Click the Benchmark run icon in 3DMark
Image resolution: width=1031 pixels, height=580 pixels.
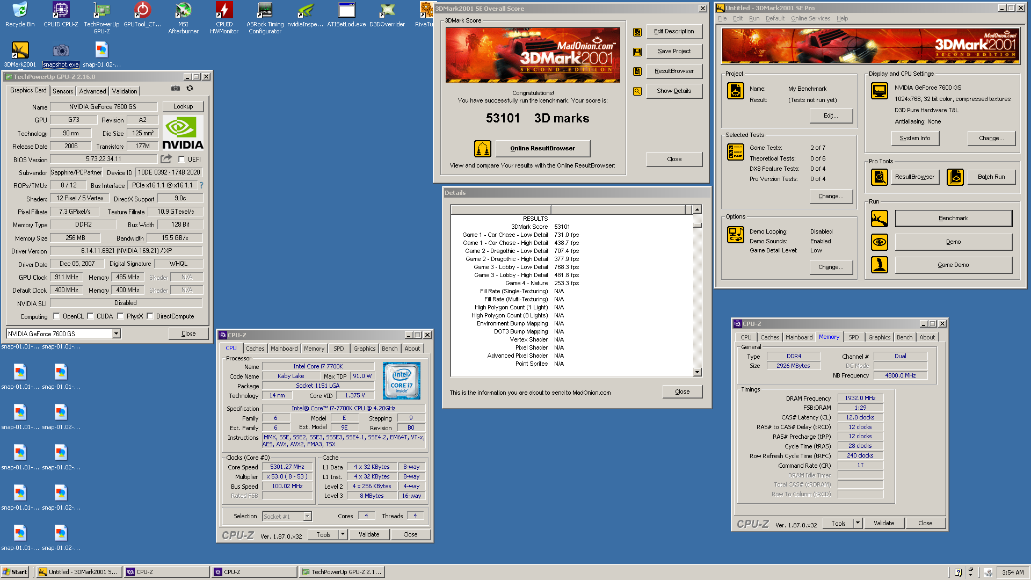pyautogui.click(x=880, y=219)
